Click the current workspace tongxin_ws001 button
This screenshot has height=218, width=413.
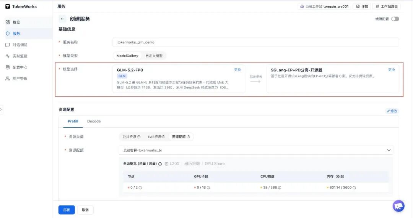pyautogui.click(x=324, y=6)
